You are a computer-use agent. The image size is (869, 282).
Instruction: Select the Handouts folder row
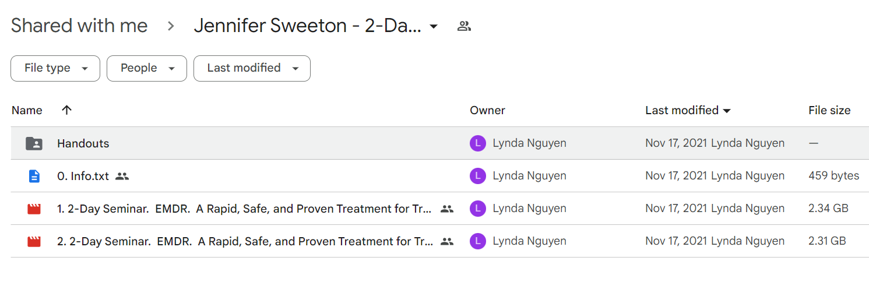(x=439, y=143)
